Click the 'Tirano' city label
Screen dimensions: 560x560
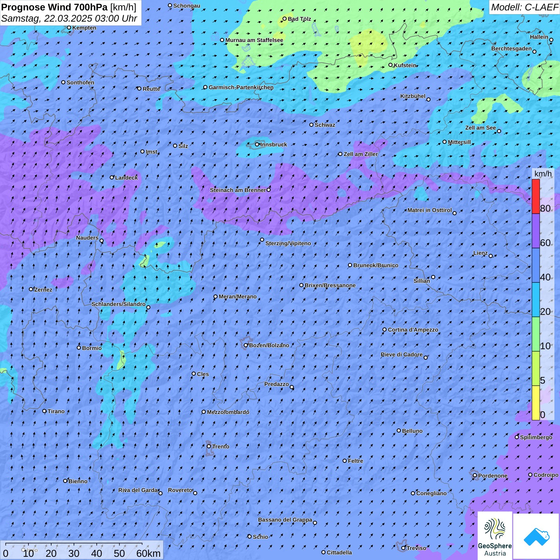pos(56,411)
